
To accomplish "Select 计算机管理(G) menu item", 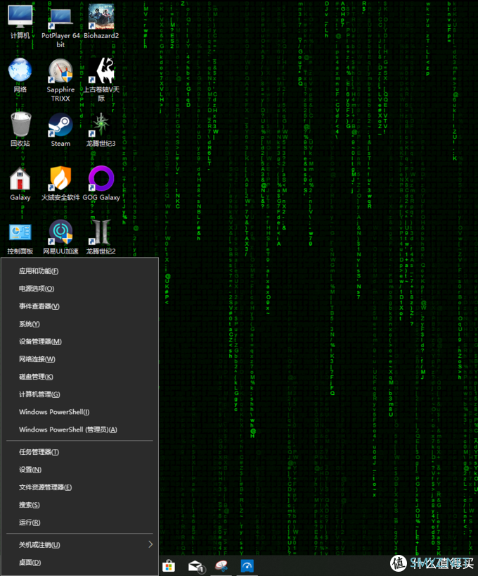I will tap(79, 394).
